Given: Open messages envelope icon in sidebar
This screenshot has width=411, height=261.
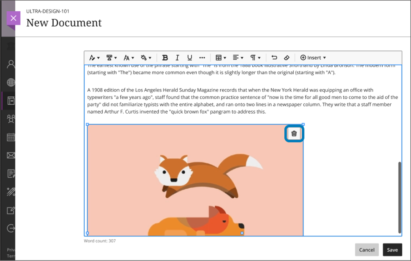Looking at the screenshot, I should (11, 156).
